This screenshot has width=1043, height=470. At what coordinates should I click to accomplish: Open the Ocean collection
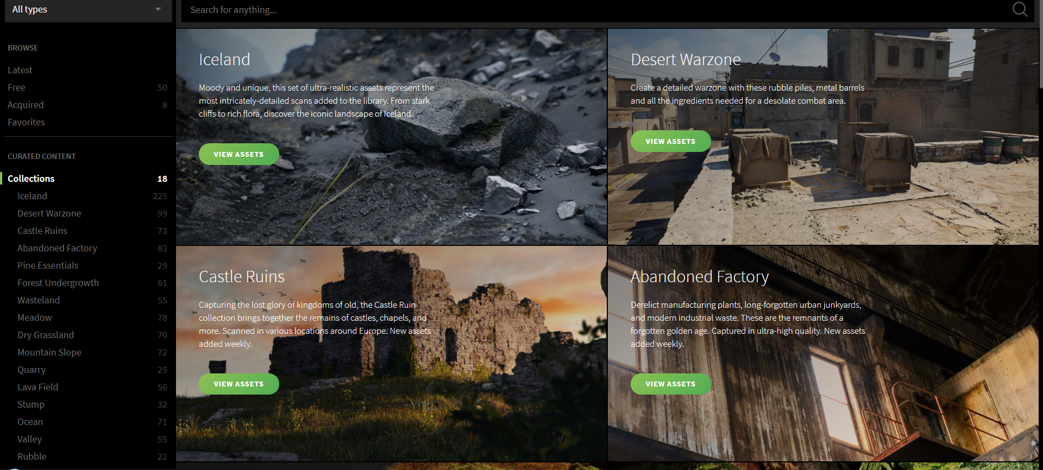30,422
